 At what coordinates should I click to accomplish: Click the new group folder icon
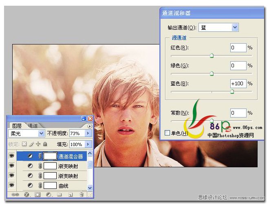click(x=60, y=195)
